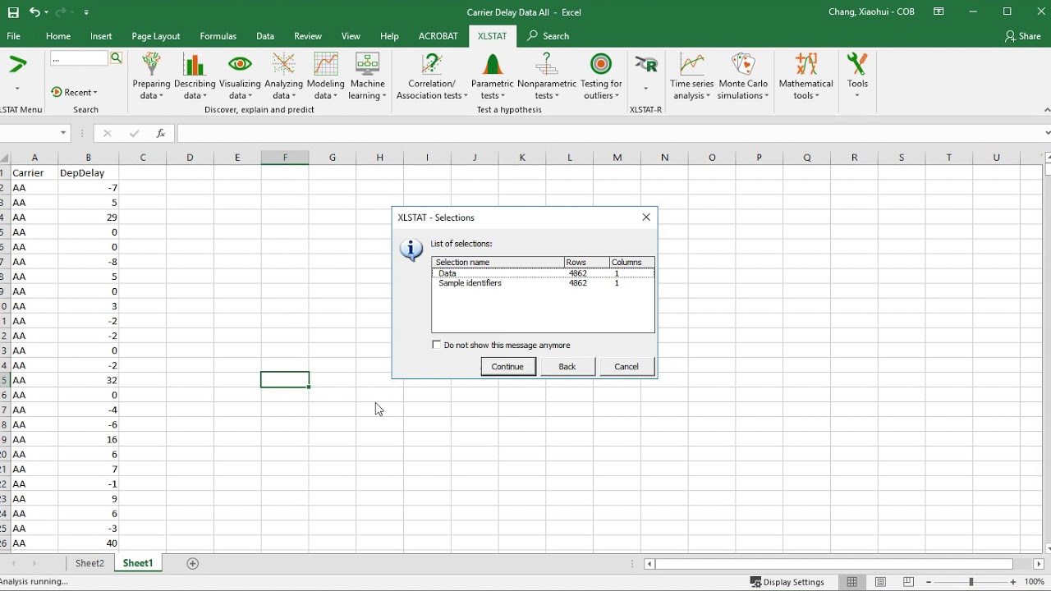This screenshot has width=1051, height=591.
Task: Click Continue in the Selections dialog
Action: pos(507,366)
